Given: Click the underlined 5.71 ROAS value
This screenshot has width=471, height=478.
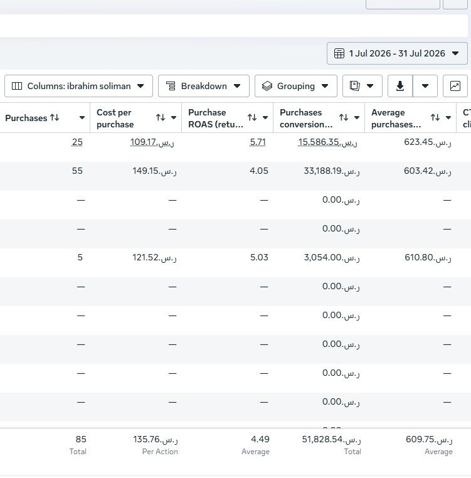Looking at the screenshot, I should (258, 142).
